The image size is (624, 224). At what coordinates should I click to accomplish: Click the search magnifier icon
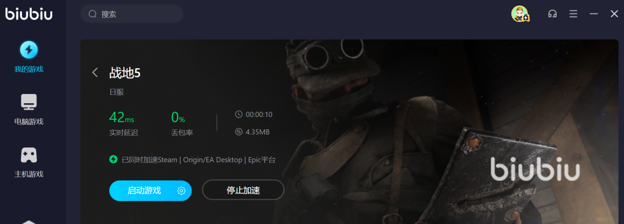pyautogui.click(x=93, y=14)
